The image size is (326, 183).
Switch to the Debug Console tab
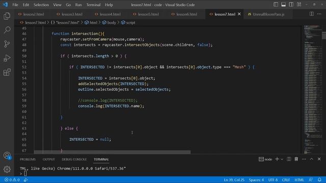click(x=74, y=159)
